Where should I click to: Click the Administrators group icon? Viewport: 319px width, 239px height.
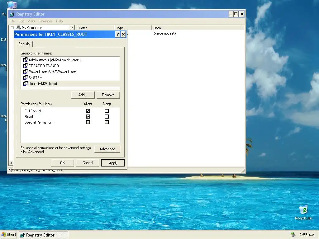click(x=25, y=60)
